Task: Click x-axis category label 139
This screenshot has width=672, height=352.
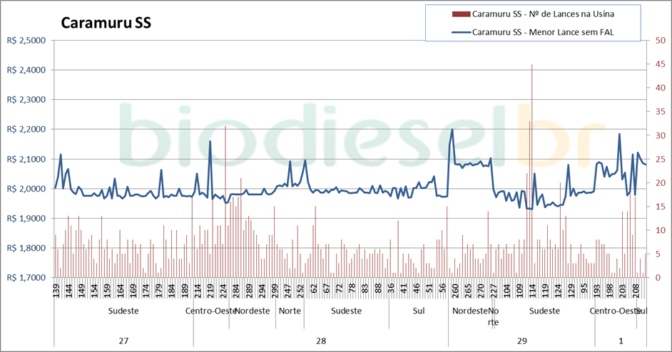Action: 56,291
